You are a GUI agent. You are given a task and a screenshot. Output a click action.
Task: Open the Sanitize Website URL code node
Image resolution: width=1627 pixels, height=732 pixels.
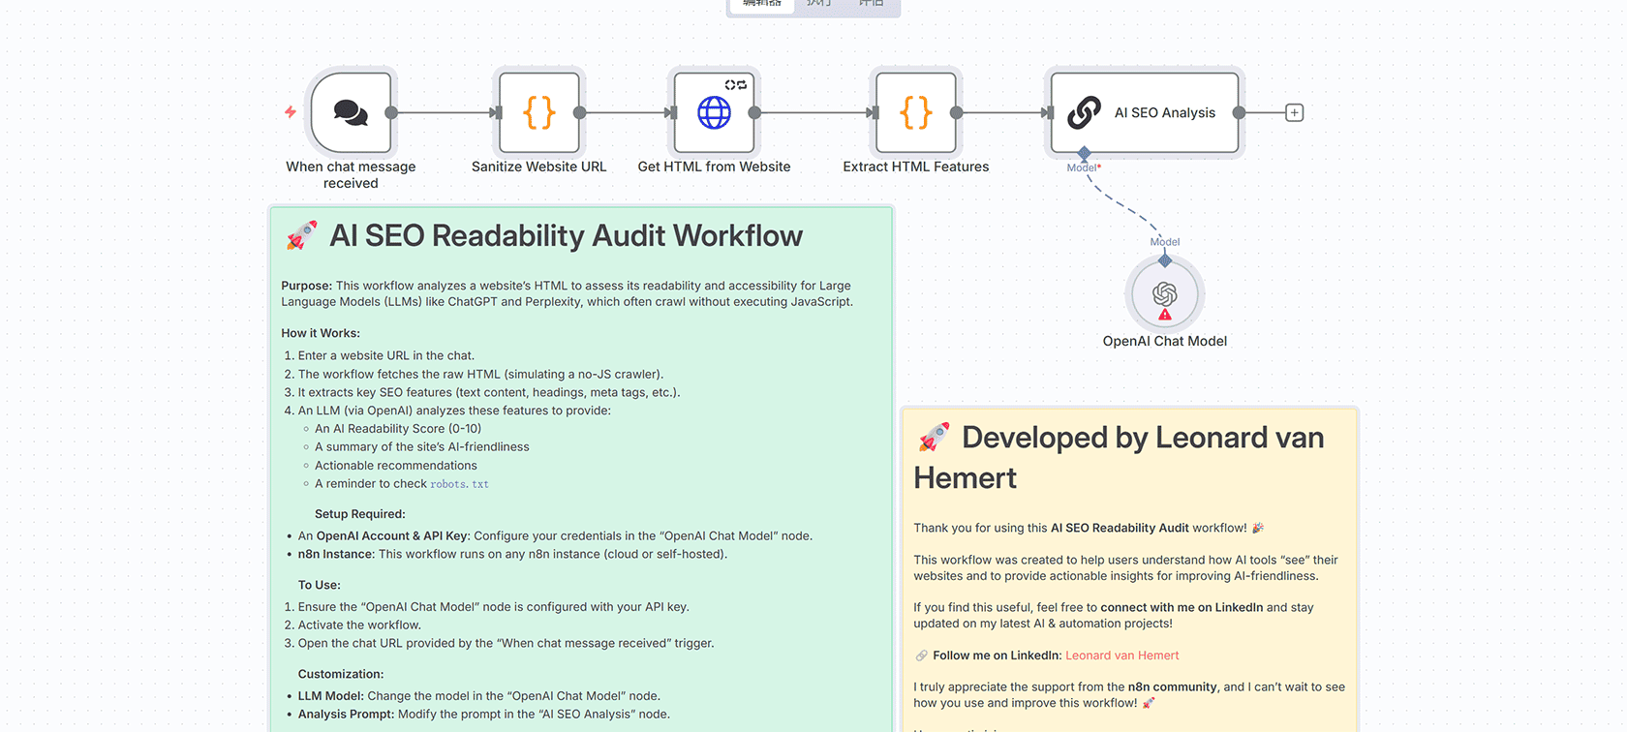538,113
